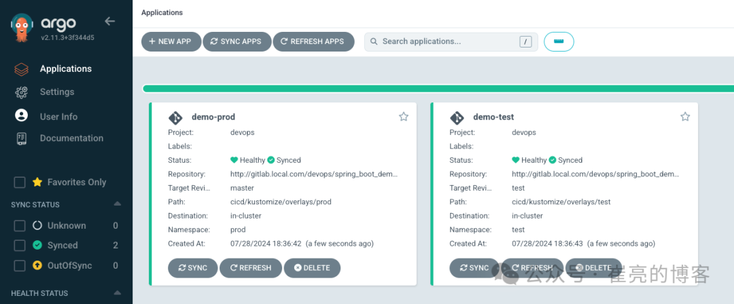Check the Unknown sync status filter

coord(20,226)
